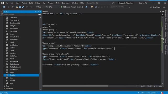Select the Image control icon
This screenshot has height=94, width=168.
(x=7, y=34)
